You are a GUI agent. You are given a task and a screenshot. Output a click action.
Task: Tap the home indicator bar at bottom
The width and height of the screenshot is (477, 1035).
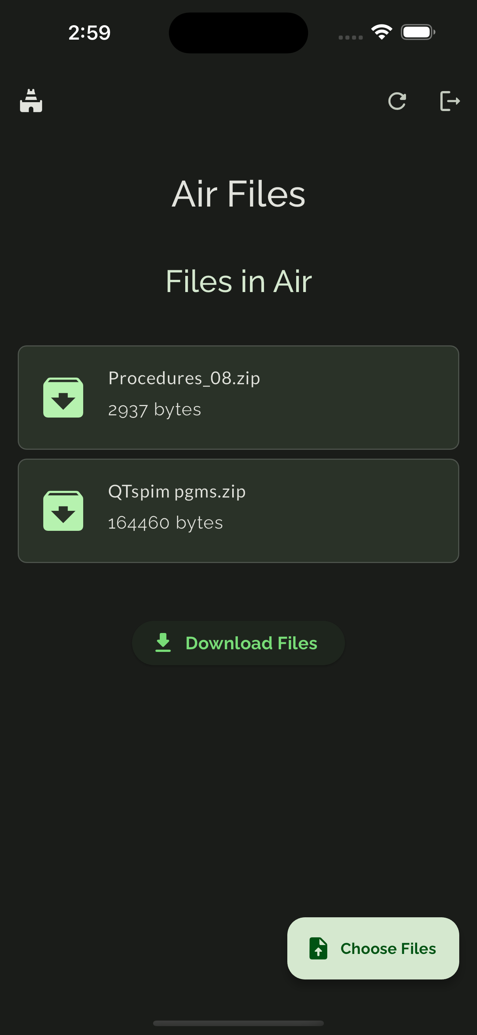[238, 1022]
